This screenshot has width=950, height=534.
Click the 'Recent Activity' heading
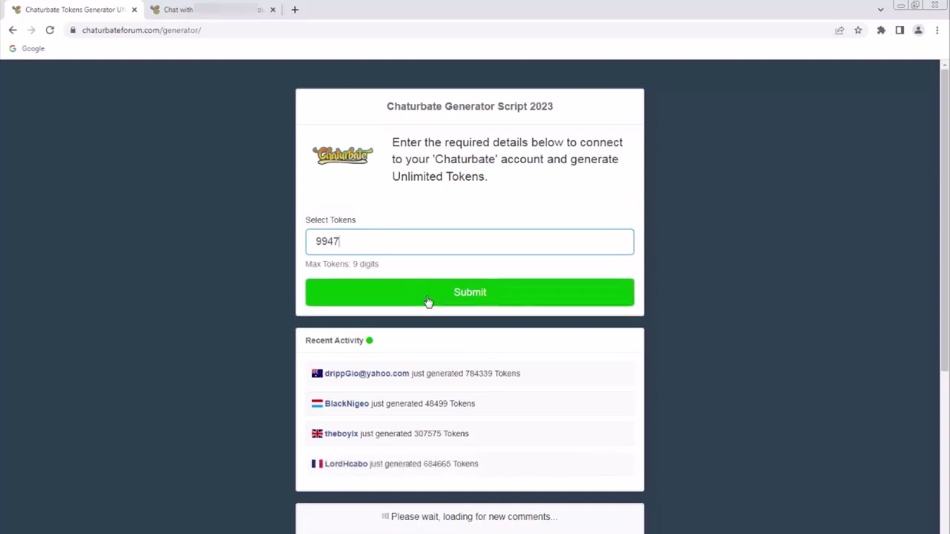[x=334, y=340]
